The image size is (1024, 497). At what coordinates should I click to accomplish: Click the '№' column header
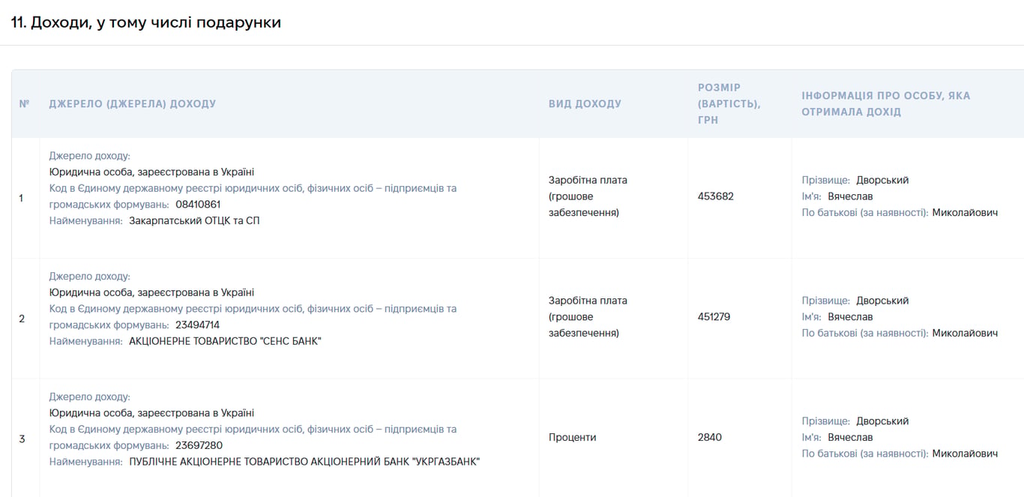tap(24, 103)
